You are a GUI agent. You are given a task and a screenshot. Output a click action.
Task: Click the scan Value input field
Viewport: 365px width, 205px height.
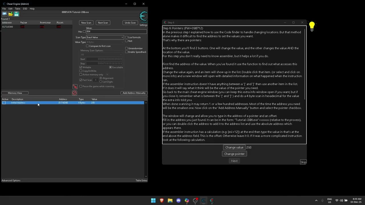coord(116,32)
